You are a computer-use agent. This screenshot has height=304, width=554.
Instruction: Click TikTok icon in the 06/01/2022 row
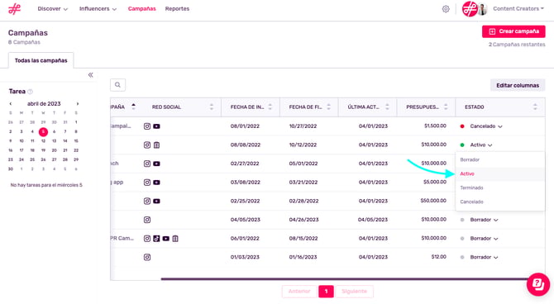pos(156,239)
